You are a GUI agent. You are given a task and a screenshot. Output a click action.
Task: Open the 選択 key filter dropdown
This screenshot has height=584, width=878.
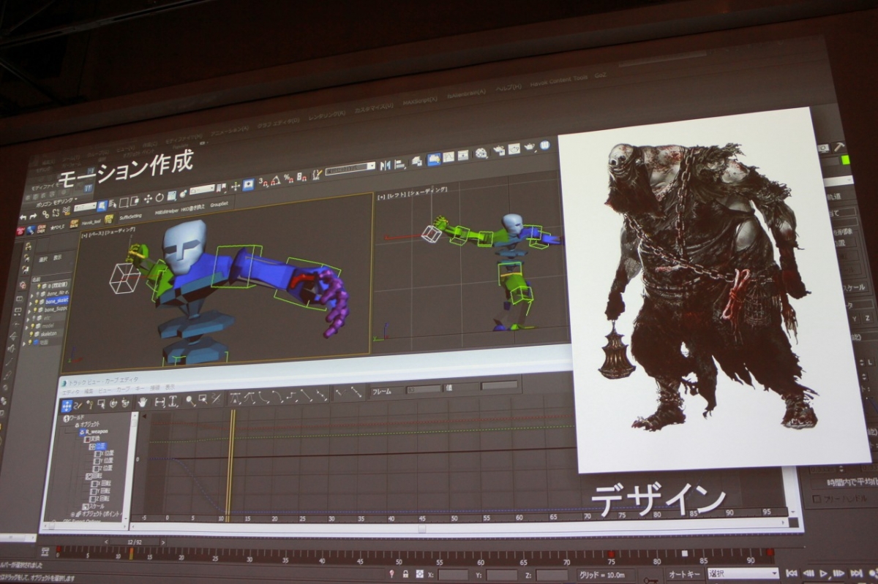[743, 574]
